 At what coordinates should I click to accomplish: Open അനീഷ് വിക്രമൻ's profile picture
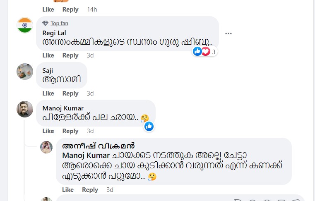(46, 147)
